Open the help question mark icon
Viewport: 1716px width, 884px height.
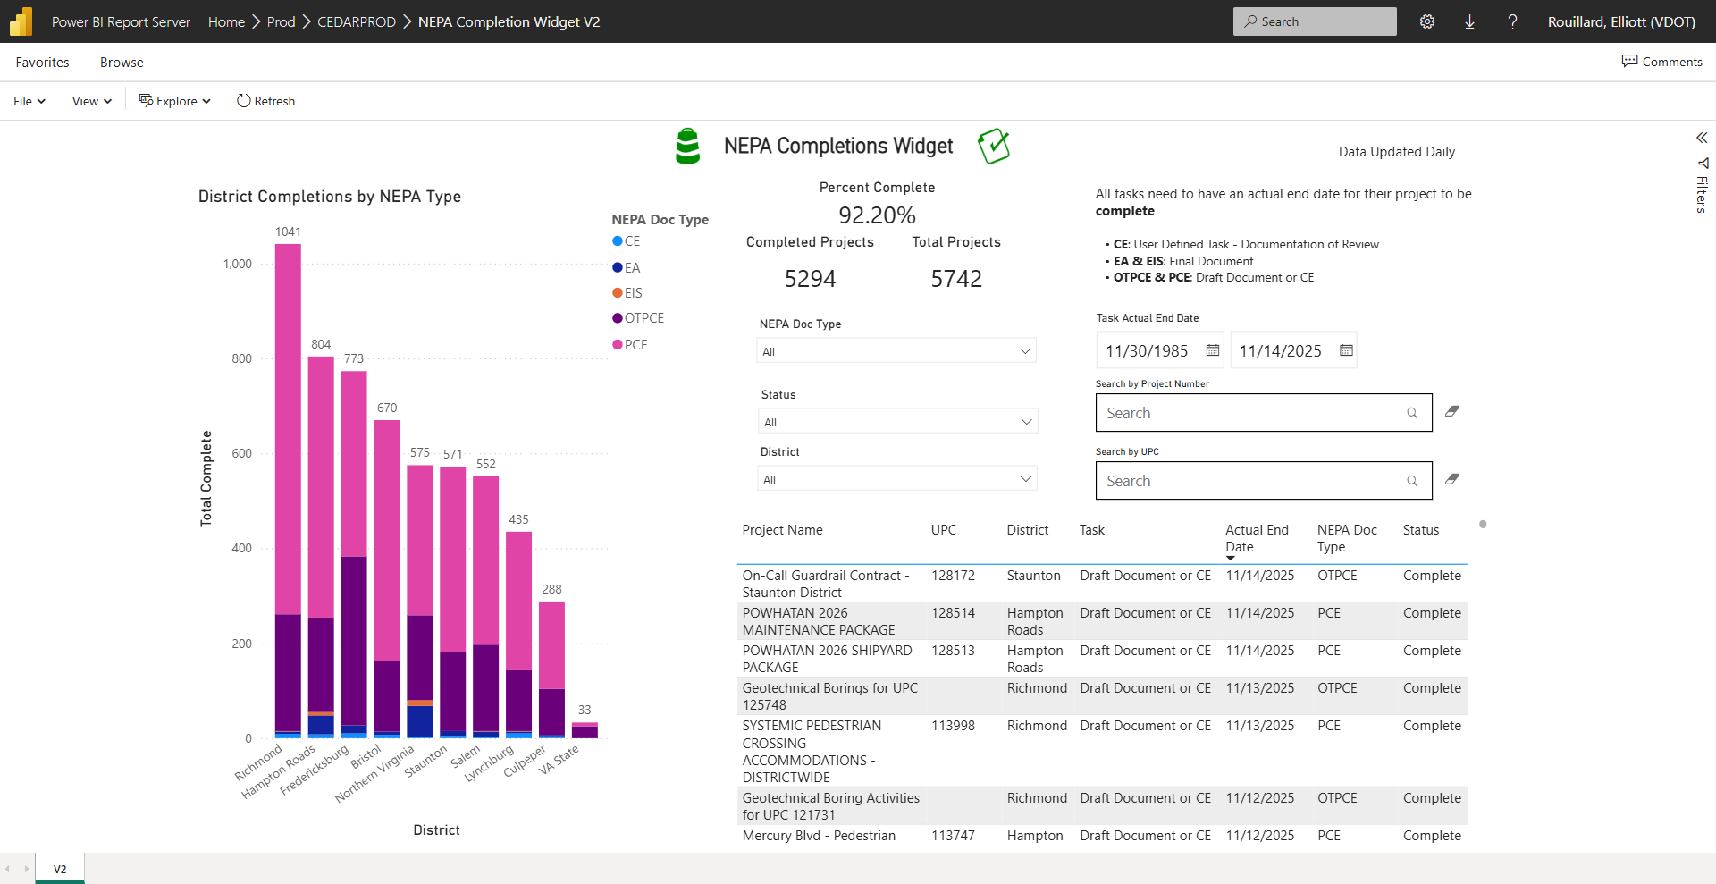[x=1512, y=21]
